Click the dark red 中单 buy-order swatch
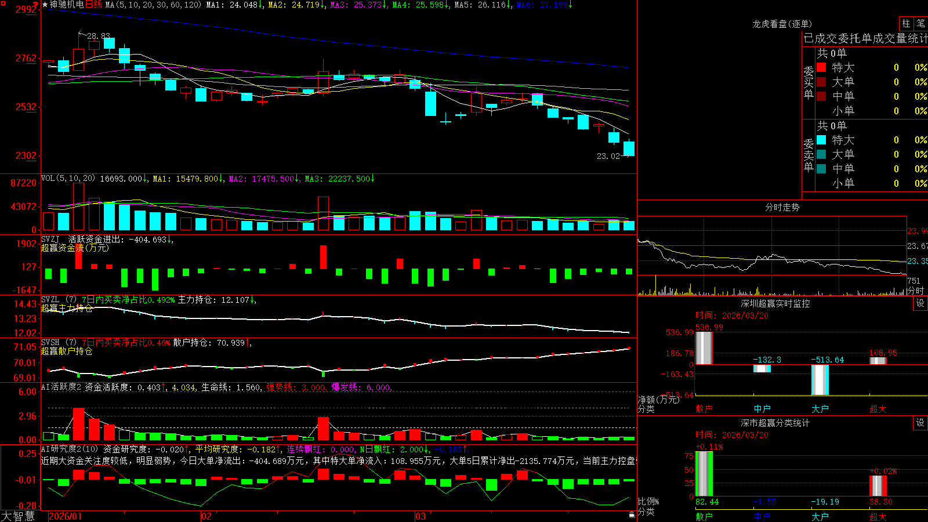Screen dimensions: 928x522 point(821,96)
